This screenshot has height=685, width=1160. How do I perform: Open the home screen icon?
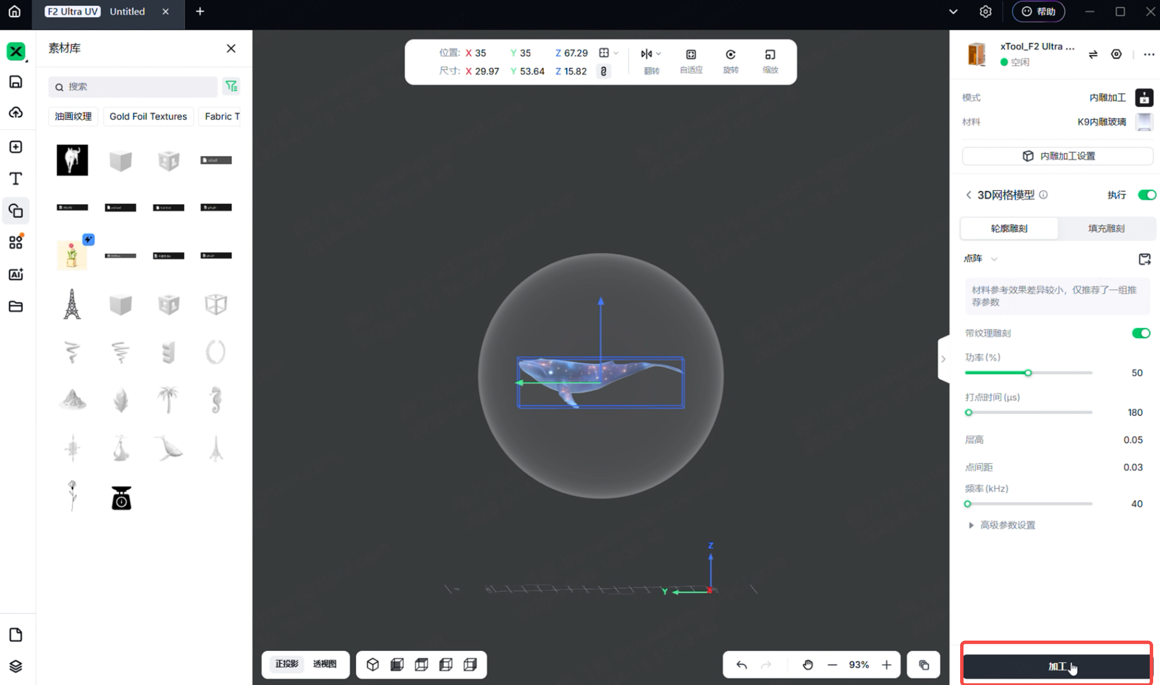click(x=15, y=11)
